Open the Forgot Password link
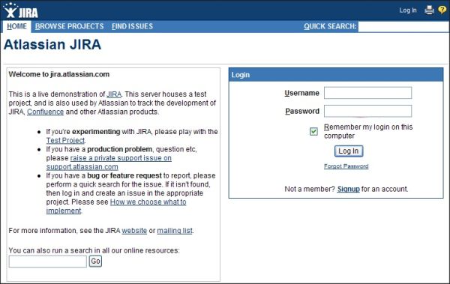 [346, 166]
